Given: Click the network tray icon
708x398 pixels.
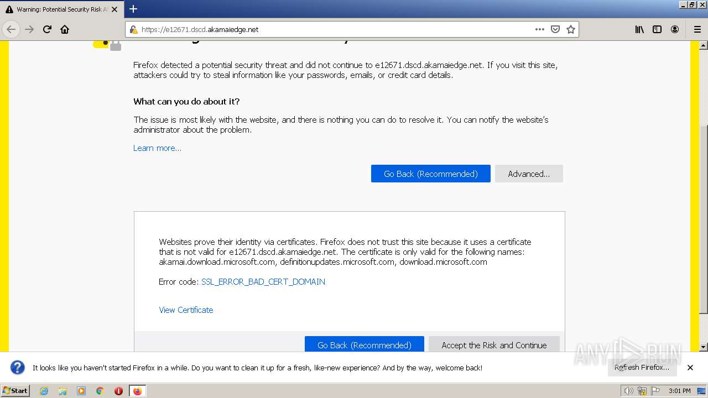Looking at the screenshot, I should [643, 391].
